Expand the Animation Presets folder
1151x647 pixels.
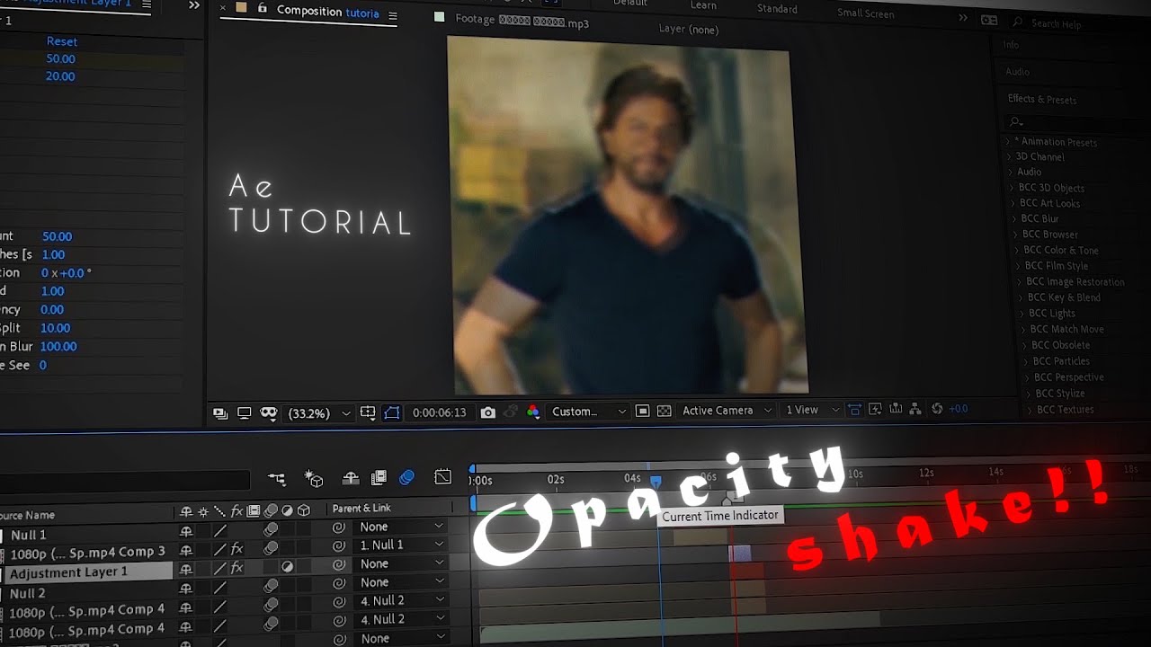point(1006,142)
